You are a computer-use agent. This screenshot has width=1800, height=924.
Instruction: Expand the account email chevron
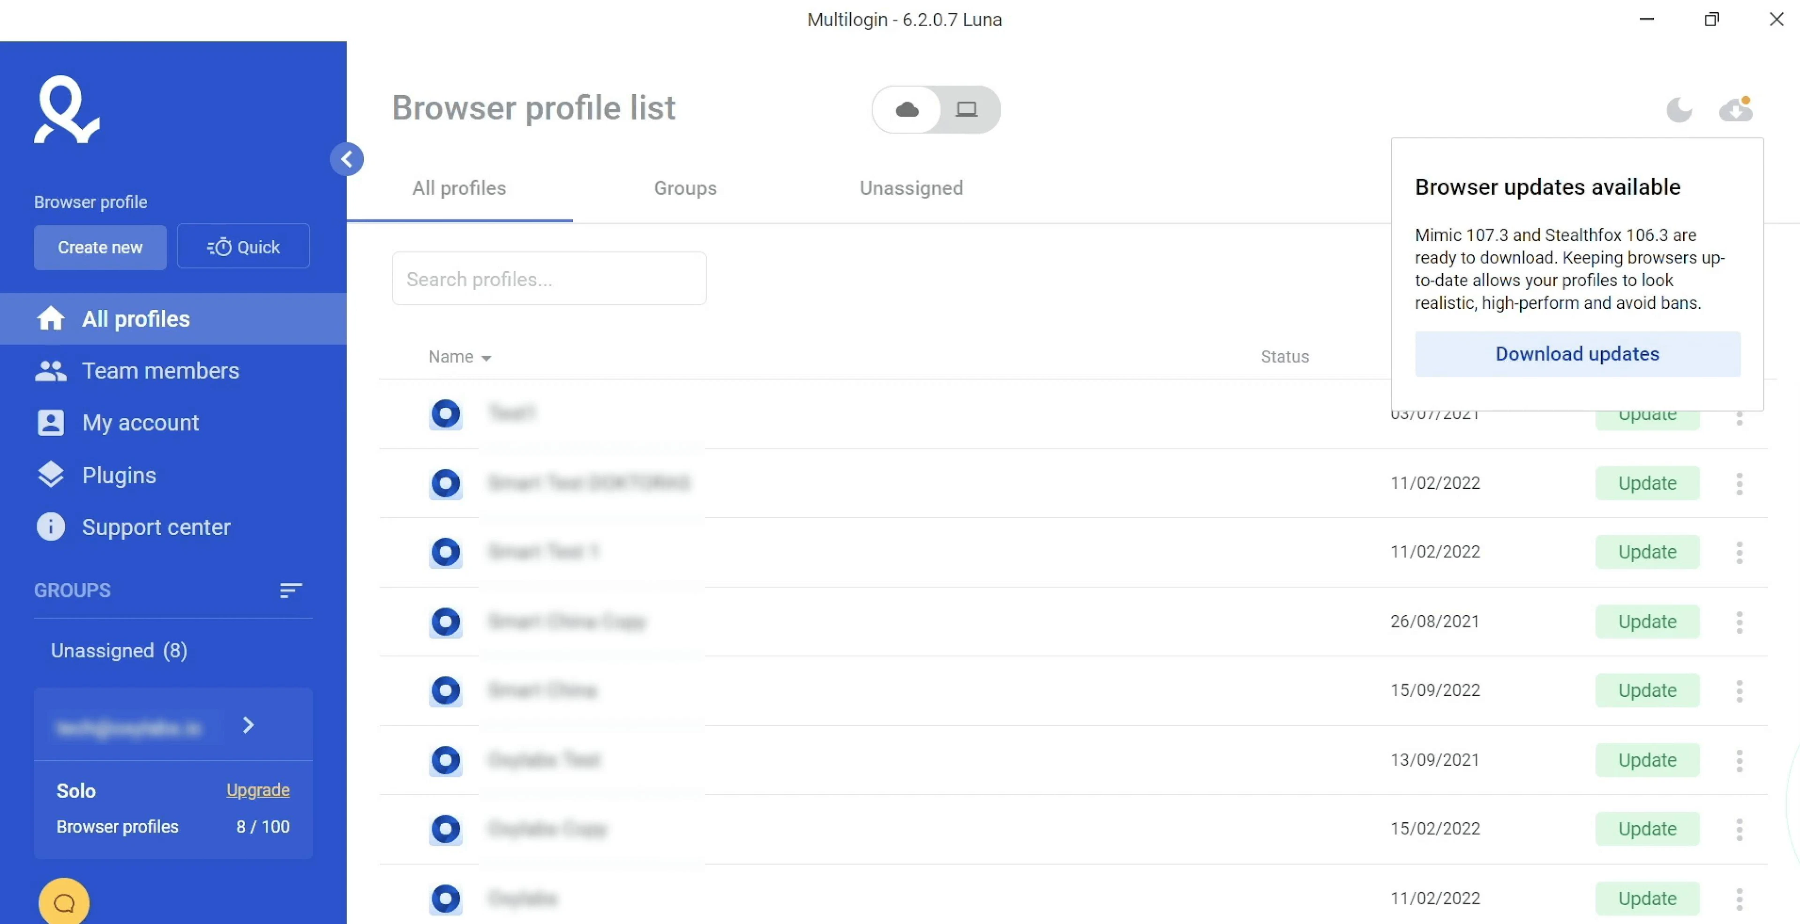248,725
